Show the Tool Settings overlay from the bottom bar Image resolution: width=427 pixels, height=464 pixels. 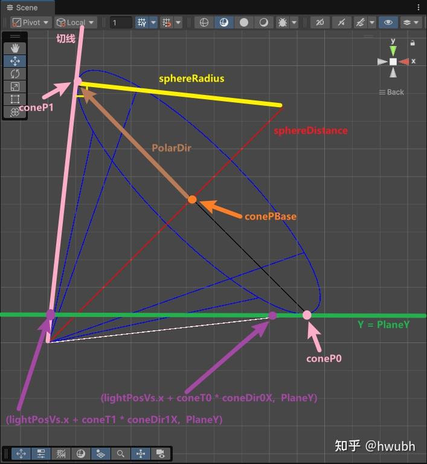click(41, 453)
